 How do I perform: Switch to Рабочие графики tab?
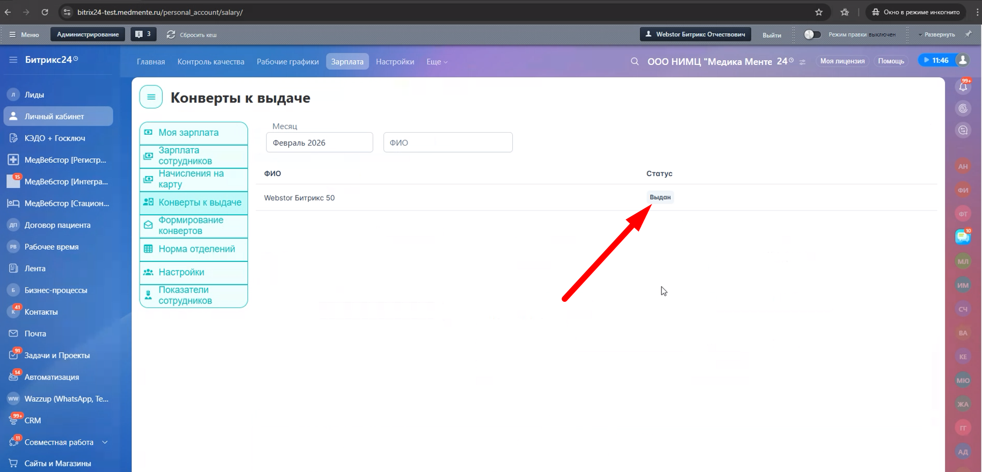click(287, 62)
